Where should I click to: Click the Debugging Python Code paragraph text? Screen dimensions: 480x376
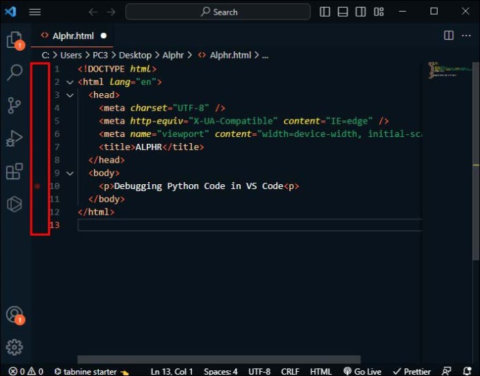click(x=199, y=186)
